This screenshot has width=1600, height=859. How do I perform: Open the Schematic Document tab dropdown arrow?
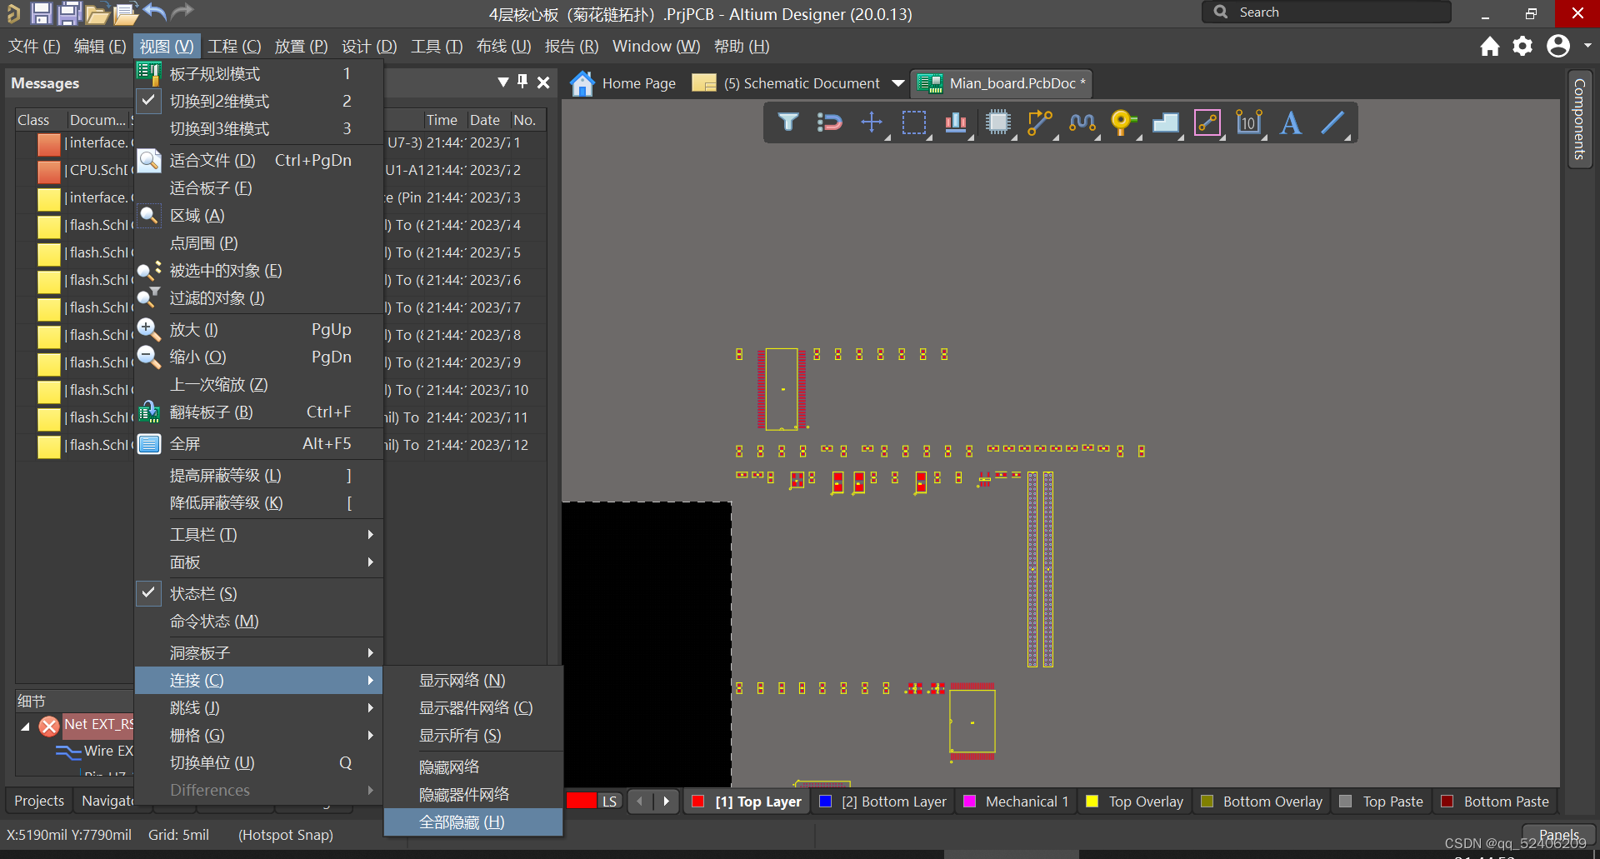pyautogui.click(x=898, y=83)
